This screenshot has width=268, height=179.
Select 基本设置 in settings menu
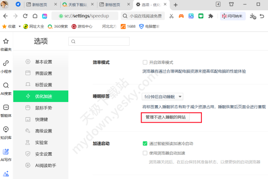(x=43, y=62)
